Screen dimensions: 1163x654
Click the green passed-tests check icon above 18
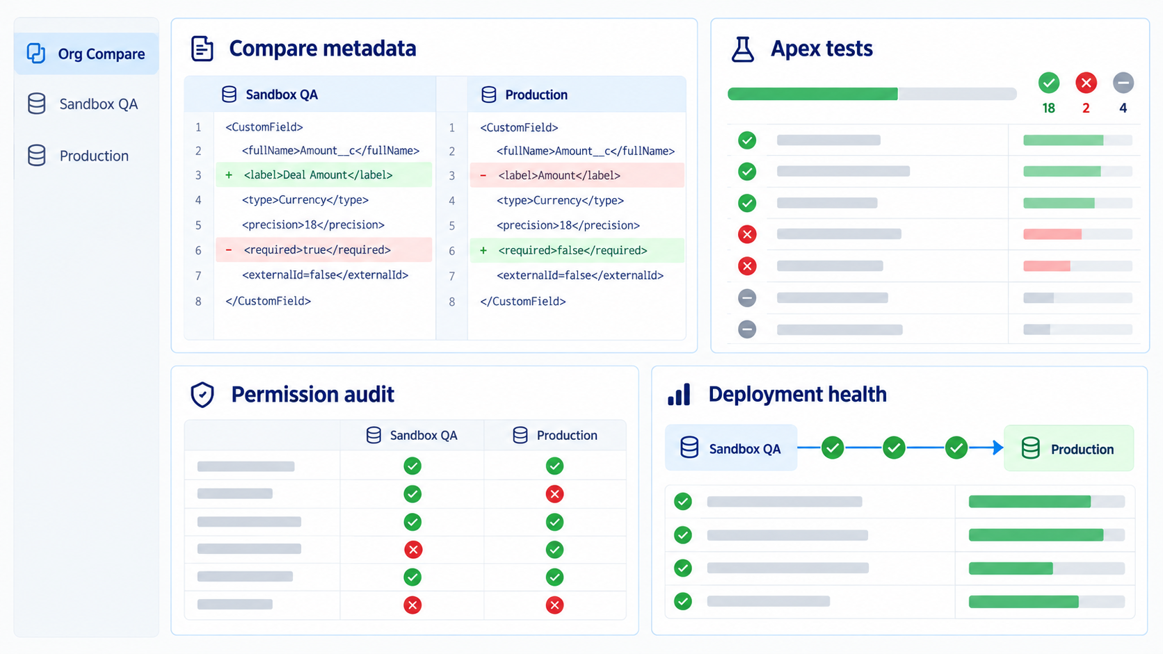pyautogui.click(x=1049, y=83)
